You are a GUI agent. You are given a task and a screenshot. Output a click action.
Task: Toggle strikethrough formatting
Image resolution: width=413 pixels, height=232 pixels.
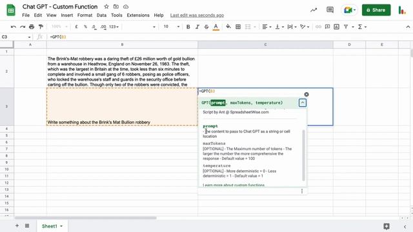[x=206, y=27]
